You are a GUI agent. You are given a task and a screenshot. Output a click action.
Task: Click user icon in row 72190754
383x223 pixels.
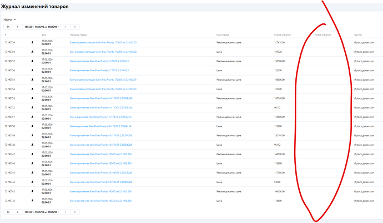point(32,89)
